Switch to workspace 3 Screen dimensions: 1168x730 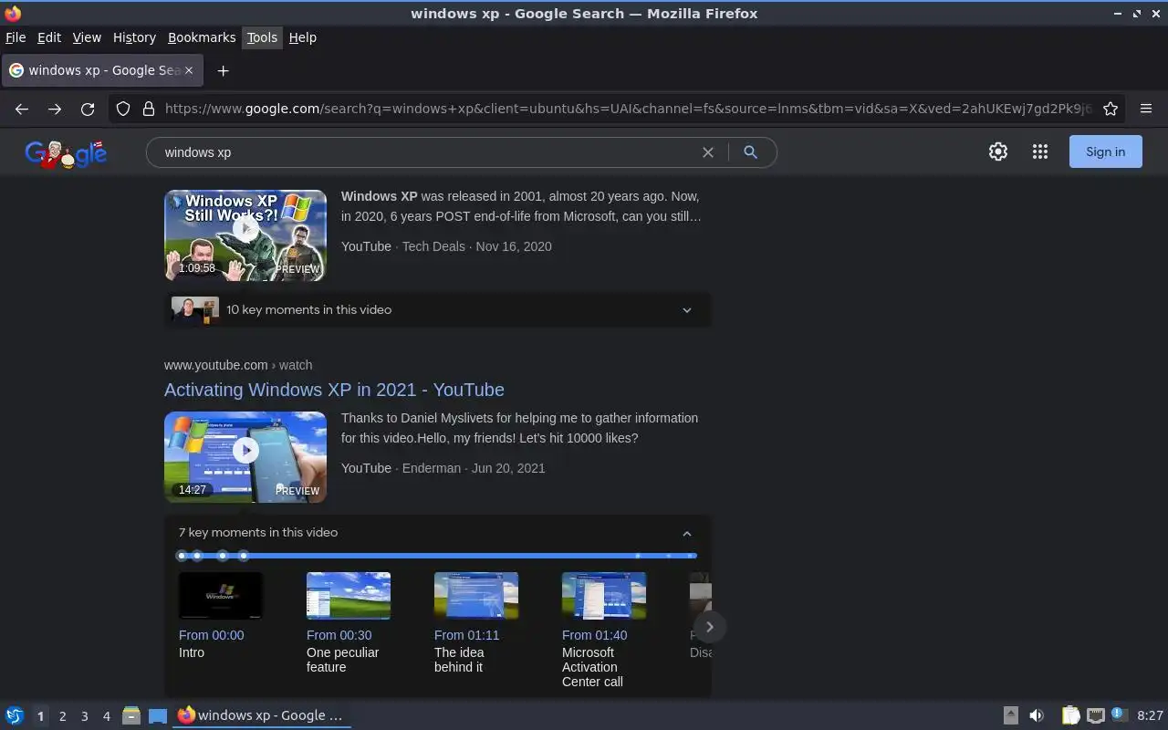click(84, 716)
